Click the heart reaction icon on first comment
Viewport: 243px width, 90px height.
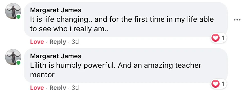[216, 38]
